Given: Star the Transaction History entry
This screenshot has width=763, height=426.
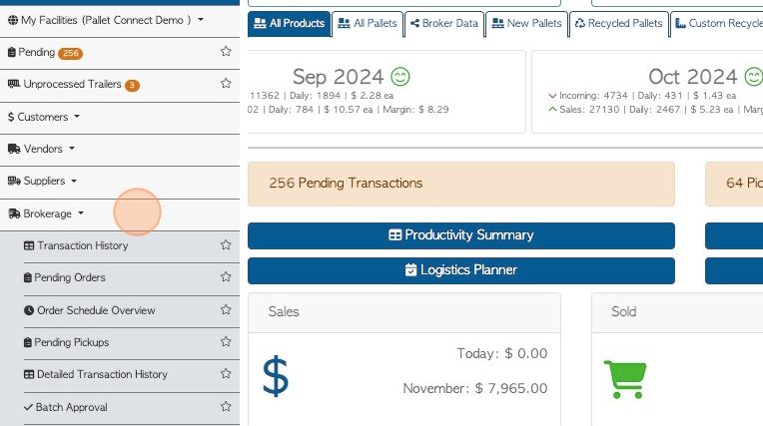Looking at the screenshot, I should [226, 245].
